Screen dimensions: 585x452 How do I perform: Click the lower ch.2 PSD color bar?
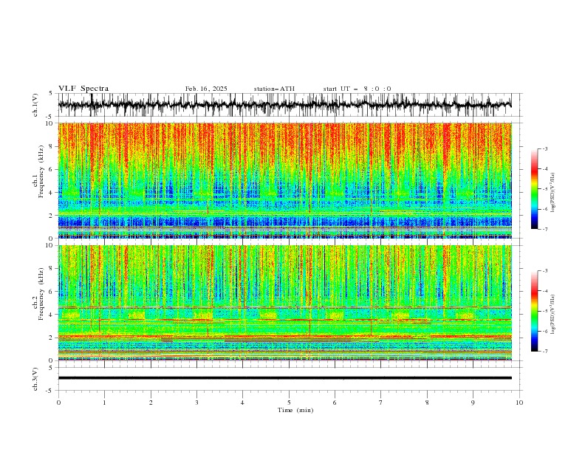(x=534, y=311)
